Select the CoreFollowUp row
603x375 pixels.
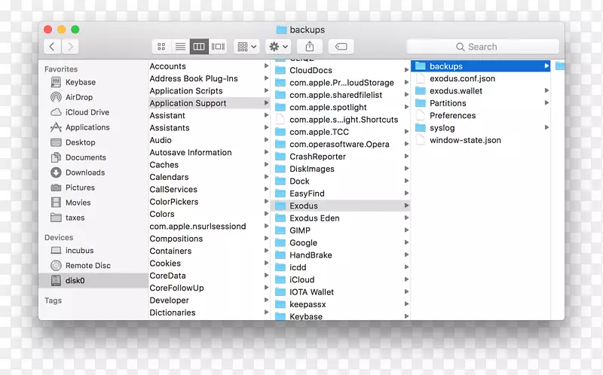click(210, 288)
